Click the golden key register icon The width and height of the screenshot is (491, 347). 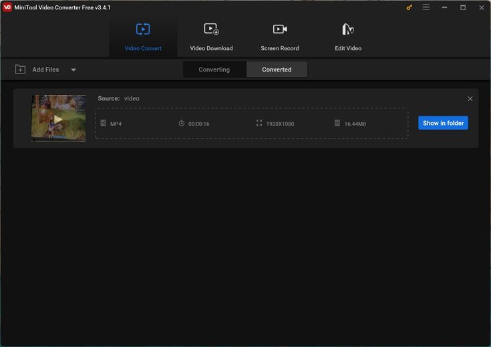pyautogui.click(x=409, y=7)
